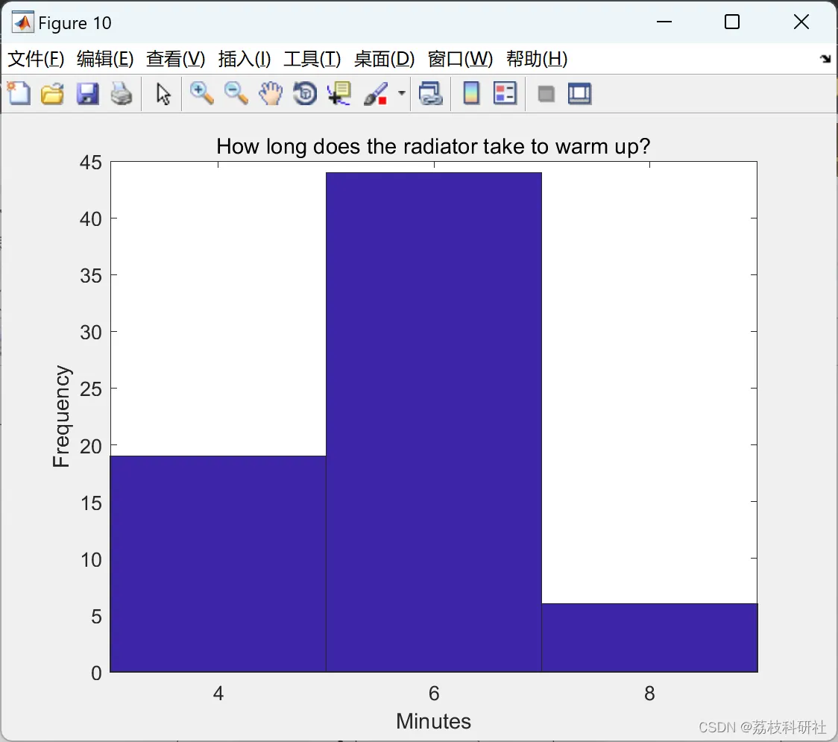Toggle the Brush data tool

point(377,93)
